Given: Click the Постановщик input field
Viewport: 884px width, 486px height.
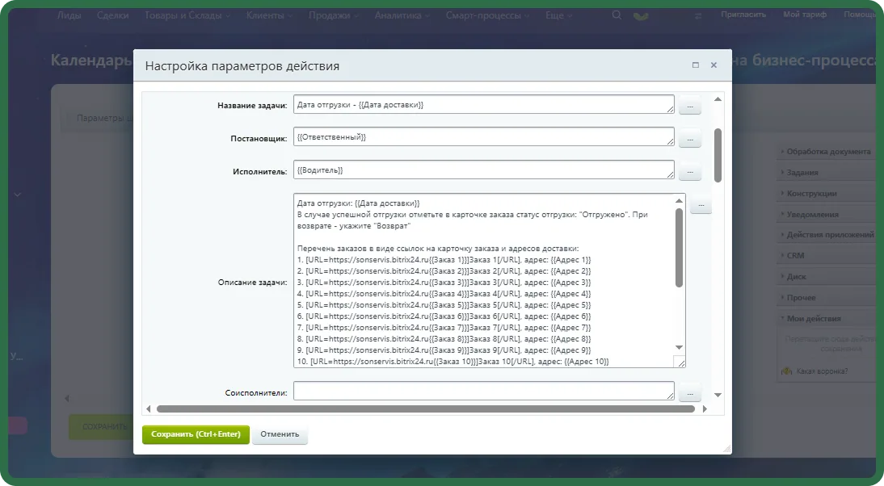Looking at the screenshot, I should 484,137.
